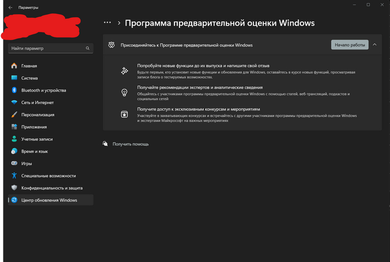Open the Конфиденциальность и защита shield icon
Screen dimensions: 390x262
point(14,188)
